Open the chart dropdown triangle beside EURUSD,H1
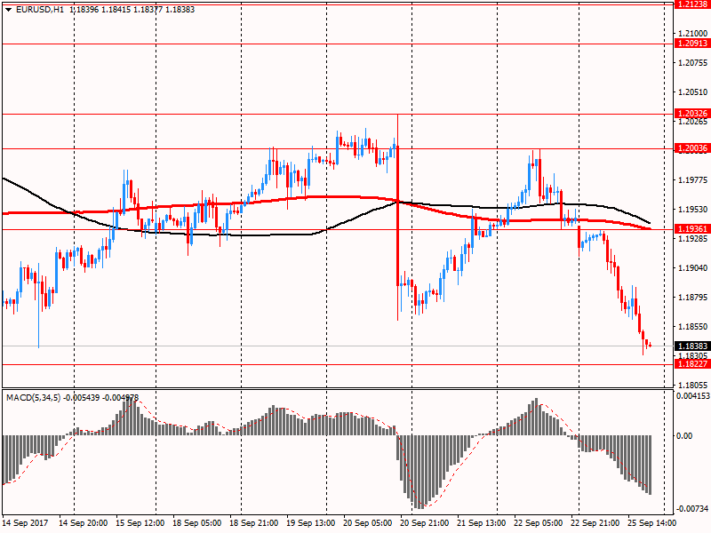711x533 pixels. [9, 10]
